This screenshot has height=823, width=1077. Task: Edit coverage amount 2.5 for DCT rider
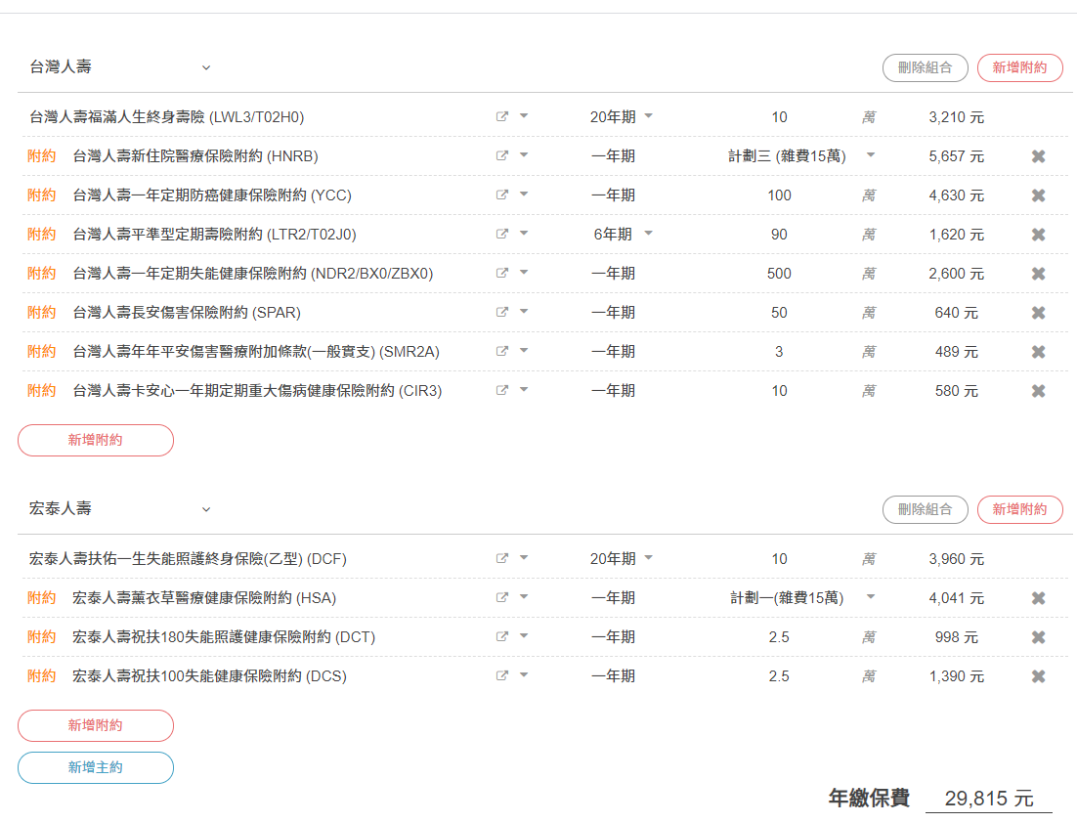tap(779, 637)
